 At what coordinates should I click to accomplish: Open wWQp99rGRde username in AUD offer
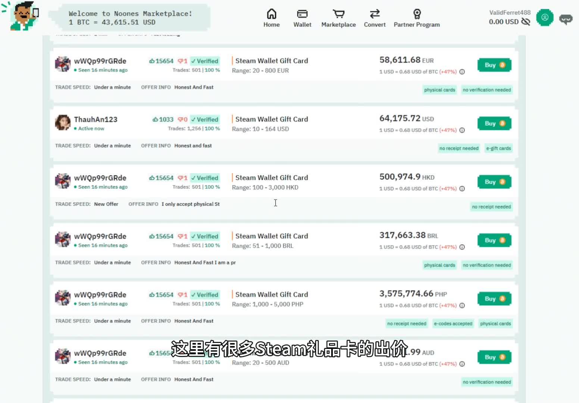tap(100, 353)
